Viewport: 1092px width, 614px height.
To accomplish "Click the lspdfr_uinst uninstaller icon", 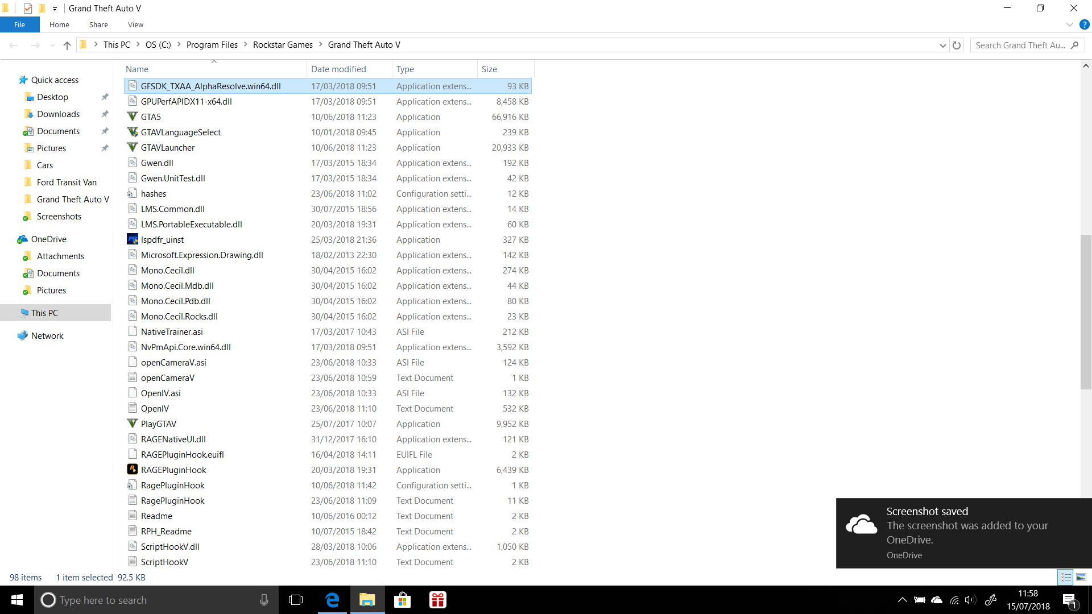I will [133, 239].
